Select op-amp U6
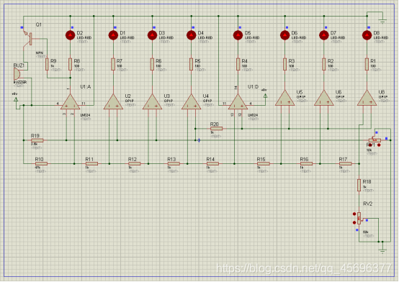 click(x=323, y=99)
